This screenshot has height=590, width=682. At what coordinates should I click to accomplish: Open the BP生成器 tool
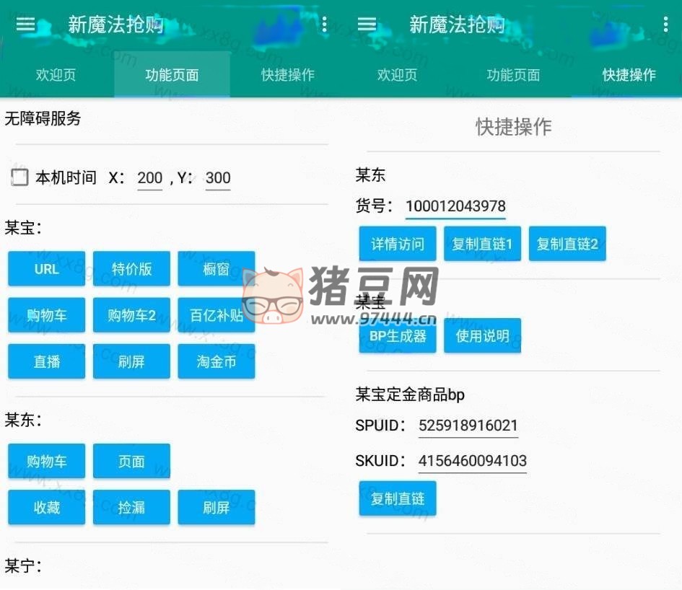coord(398,336)
